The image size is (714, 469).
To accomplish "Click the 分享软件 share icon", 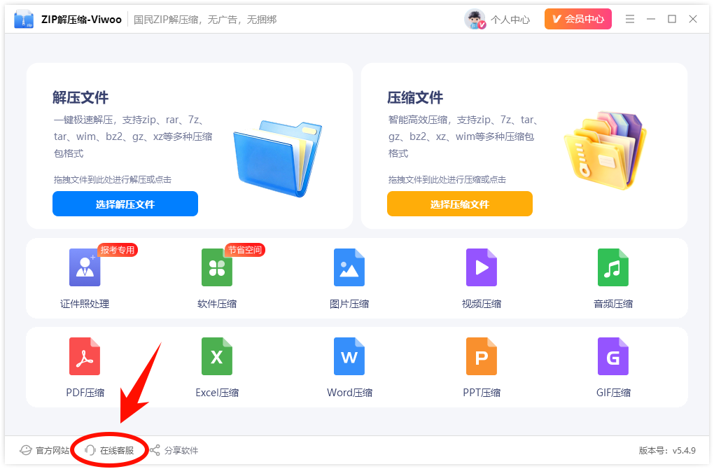I will (155, 450).
